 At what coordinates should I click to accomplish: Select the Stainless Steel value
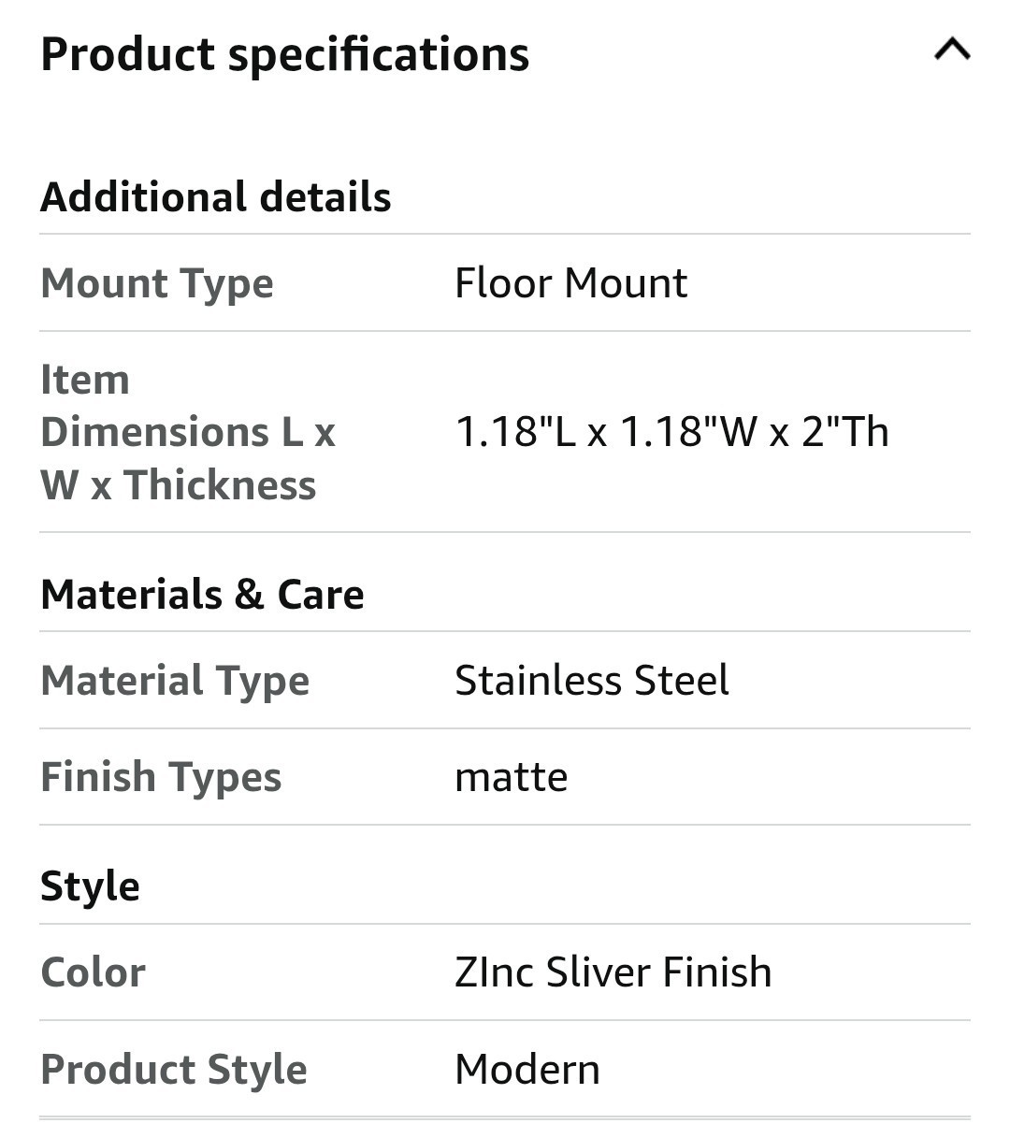tap(591, 681)
